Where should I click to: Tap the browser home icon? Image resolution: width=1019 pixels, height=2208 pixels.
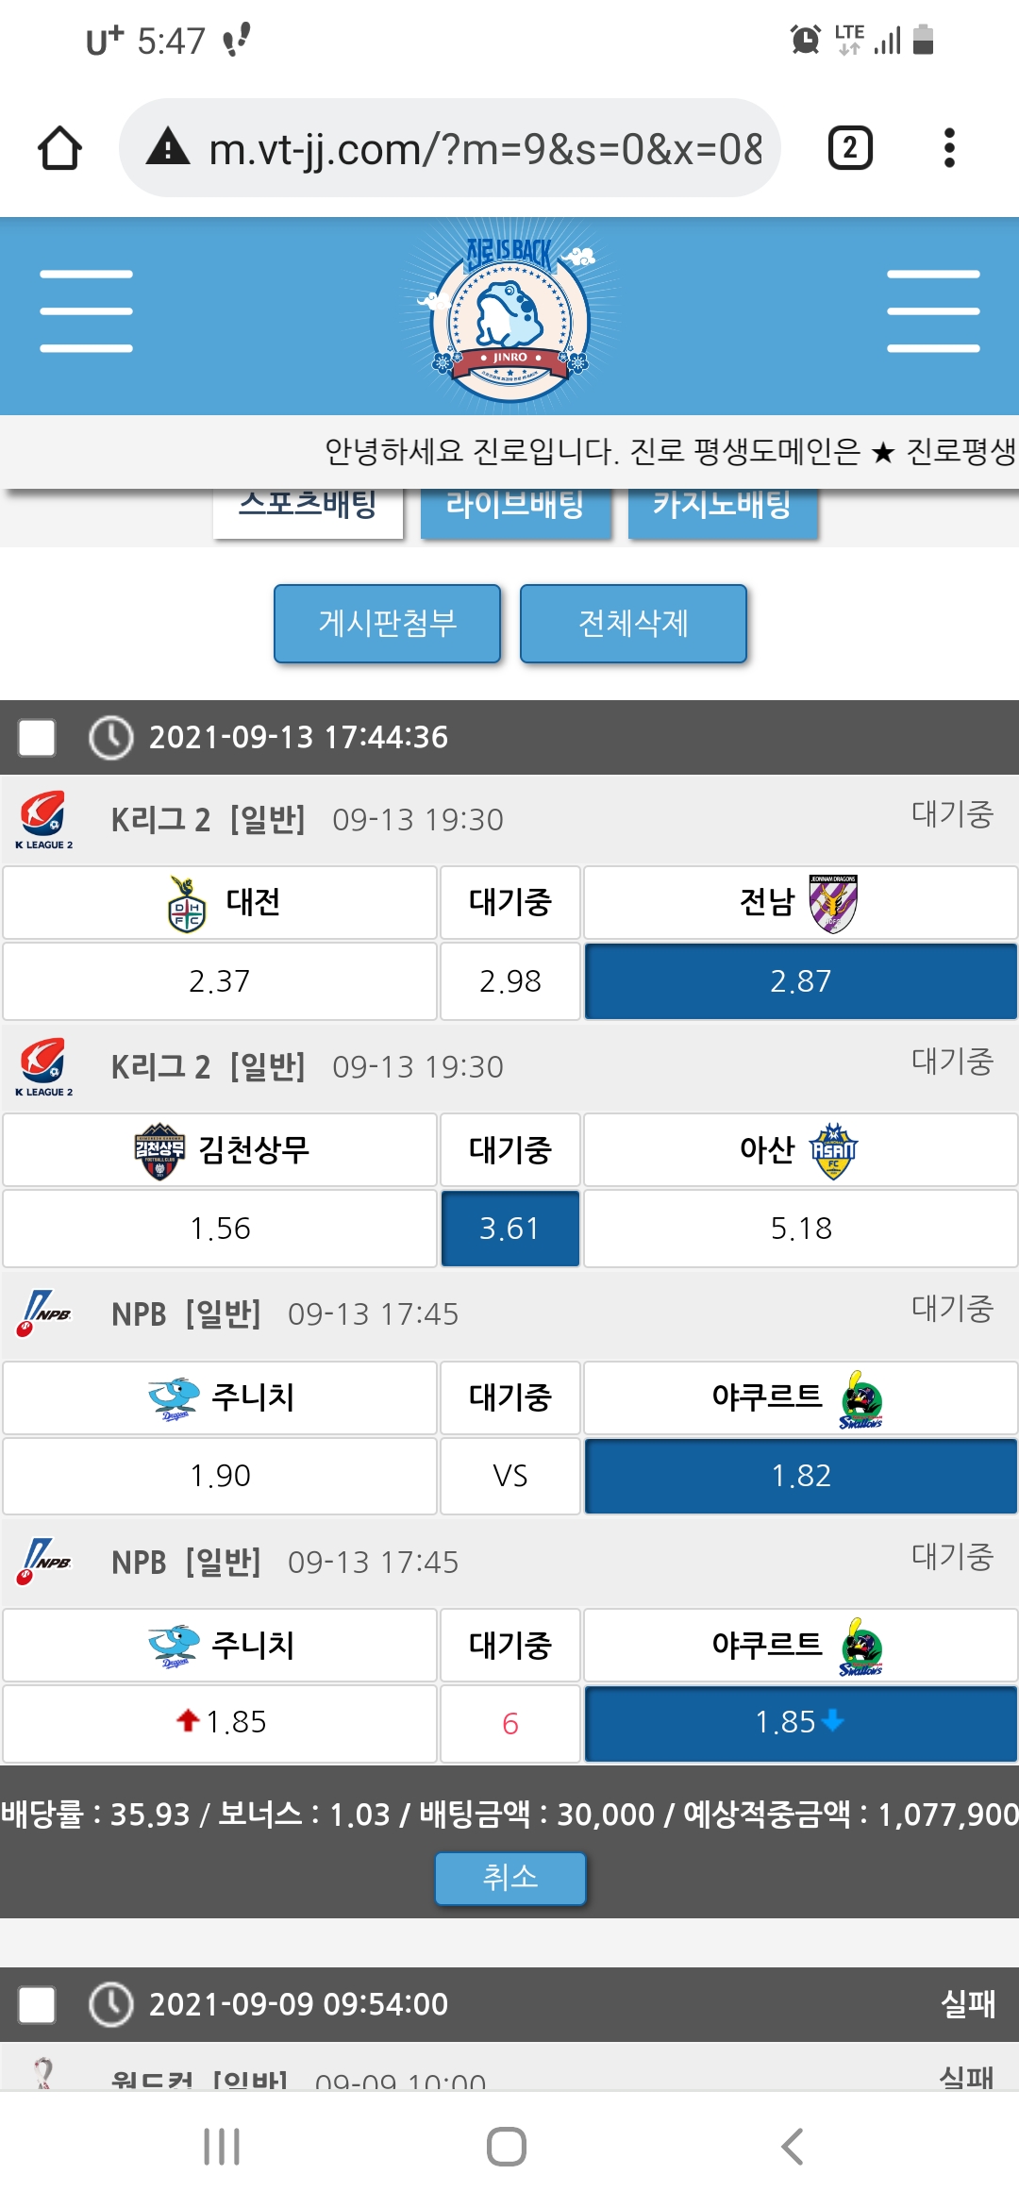(x=59, y=148)
